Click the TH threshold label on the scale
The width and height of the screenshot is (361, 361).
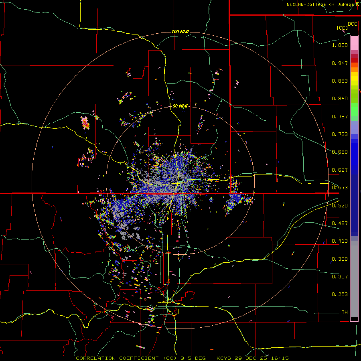pos(345,312)
